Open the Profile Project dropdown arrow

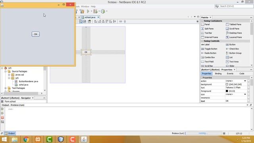[107, 12]
